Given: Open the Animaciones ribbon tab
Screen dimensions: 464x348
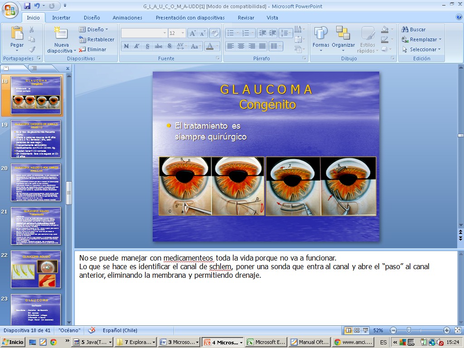Looking at the screenshot, I should tap(127, 18).
